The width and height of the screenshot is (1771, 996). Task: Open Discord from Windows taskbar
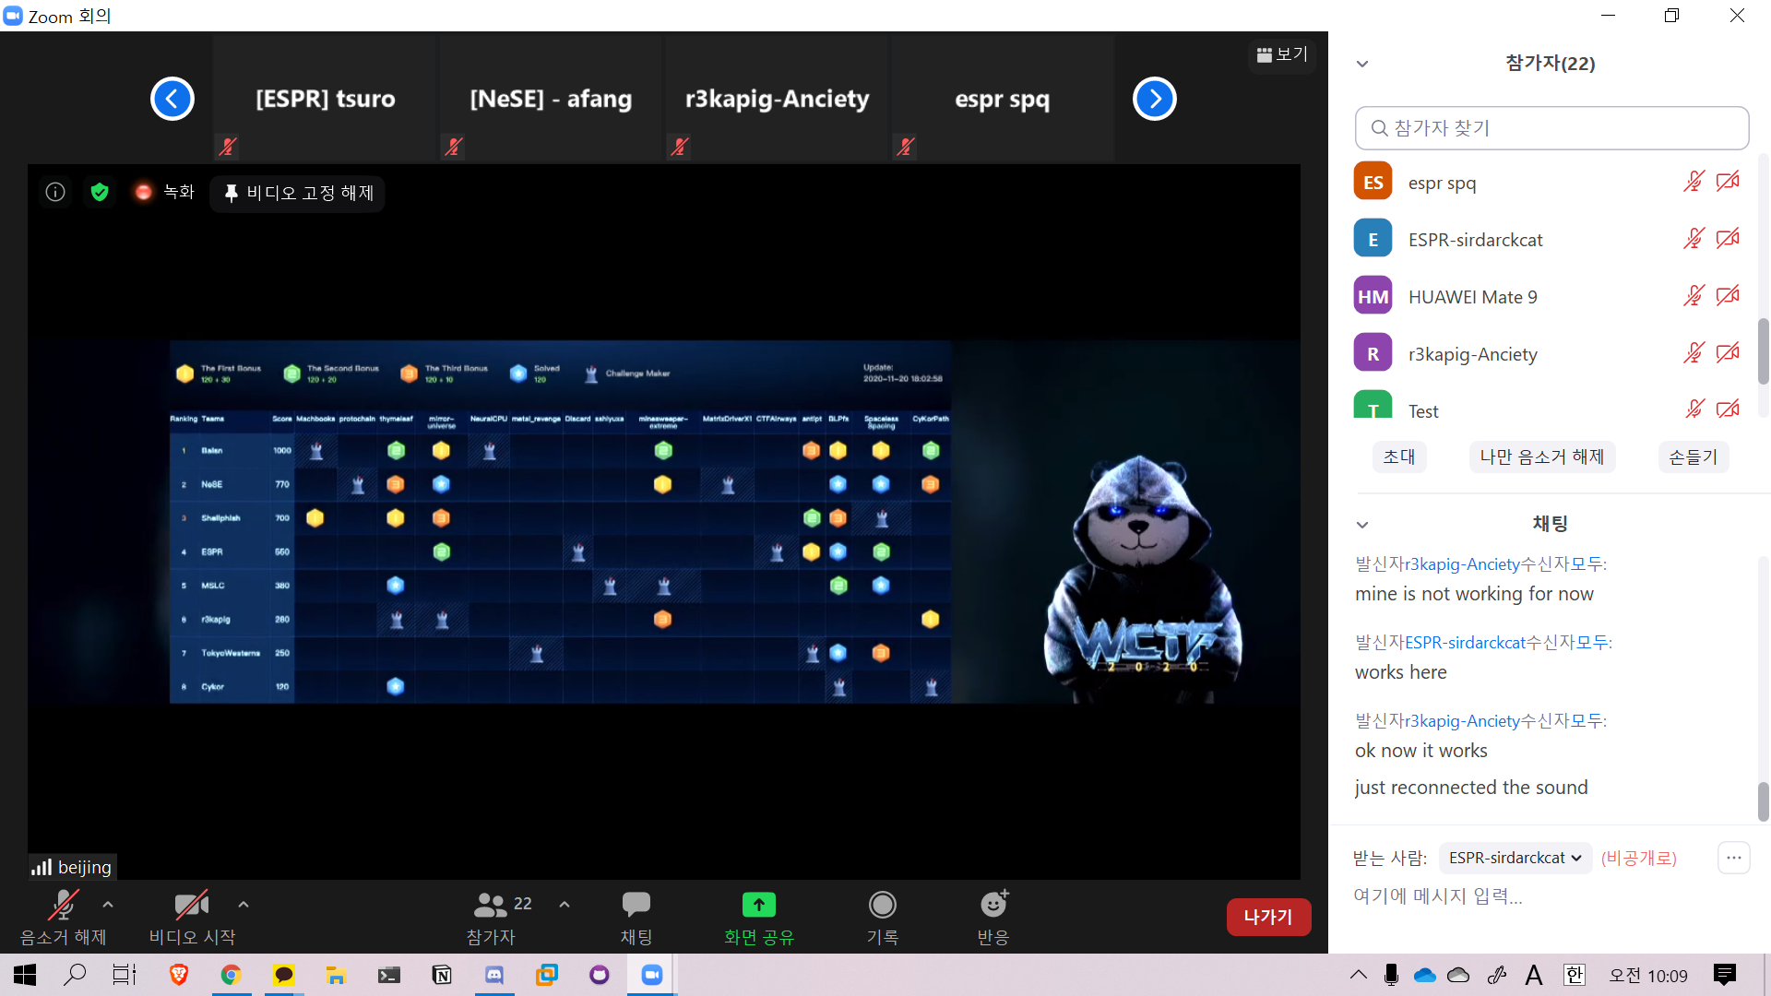pos(494,975)
